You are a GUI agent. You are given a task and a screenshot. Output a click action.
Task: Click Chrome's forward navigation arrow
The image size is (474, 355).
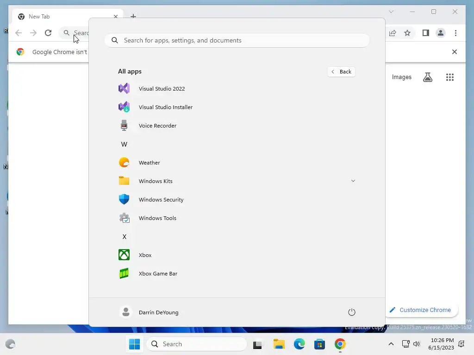pos(33,33)
